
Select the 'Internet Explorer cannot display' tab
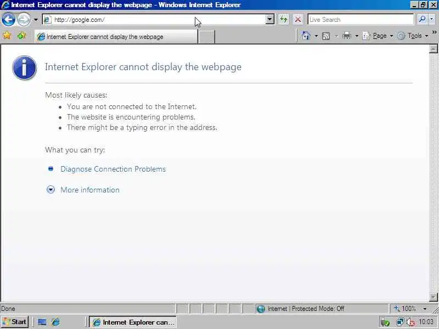[x=116, y=37]
